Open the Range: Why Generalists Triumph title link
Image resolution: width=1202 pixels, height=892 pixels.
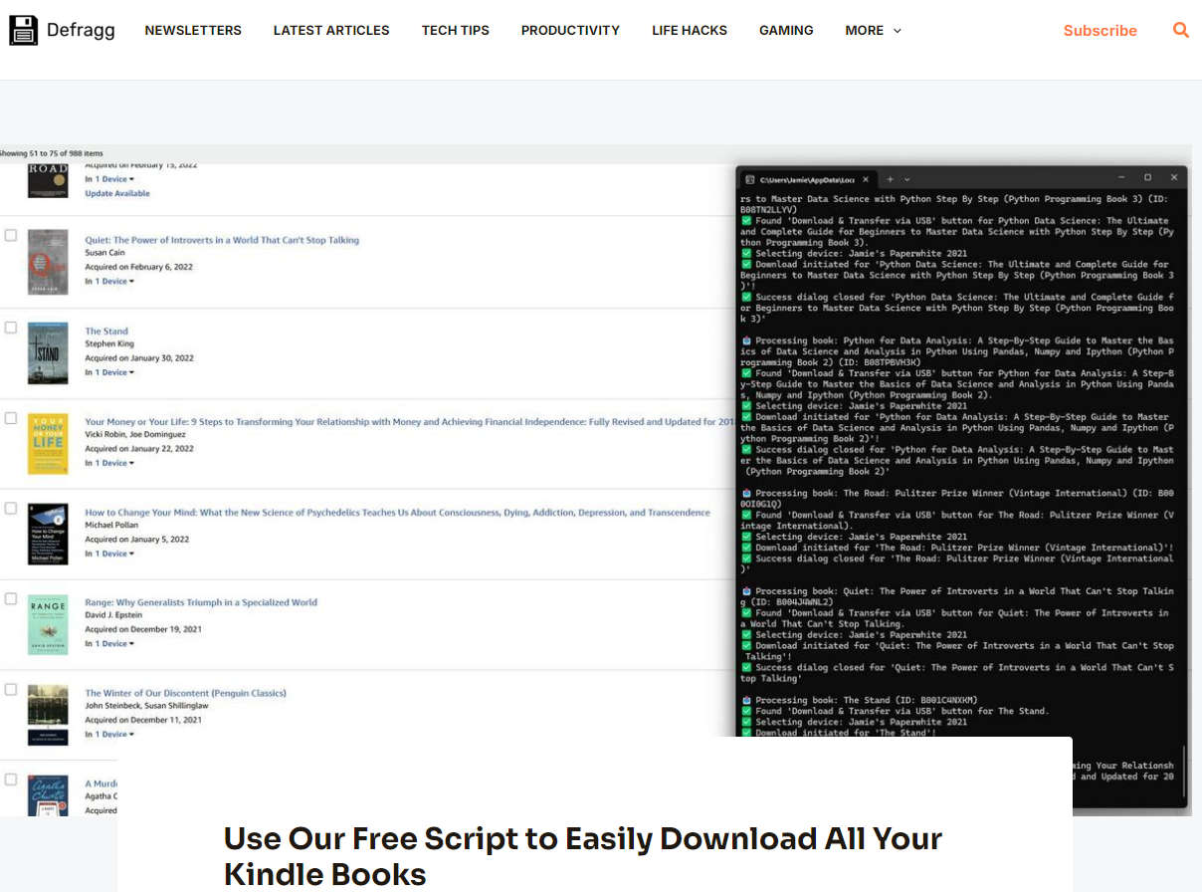tap(201, 602)
